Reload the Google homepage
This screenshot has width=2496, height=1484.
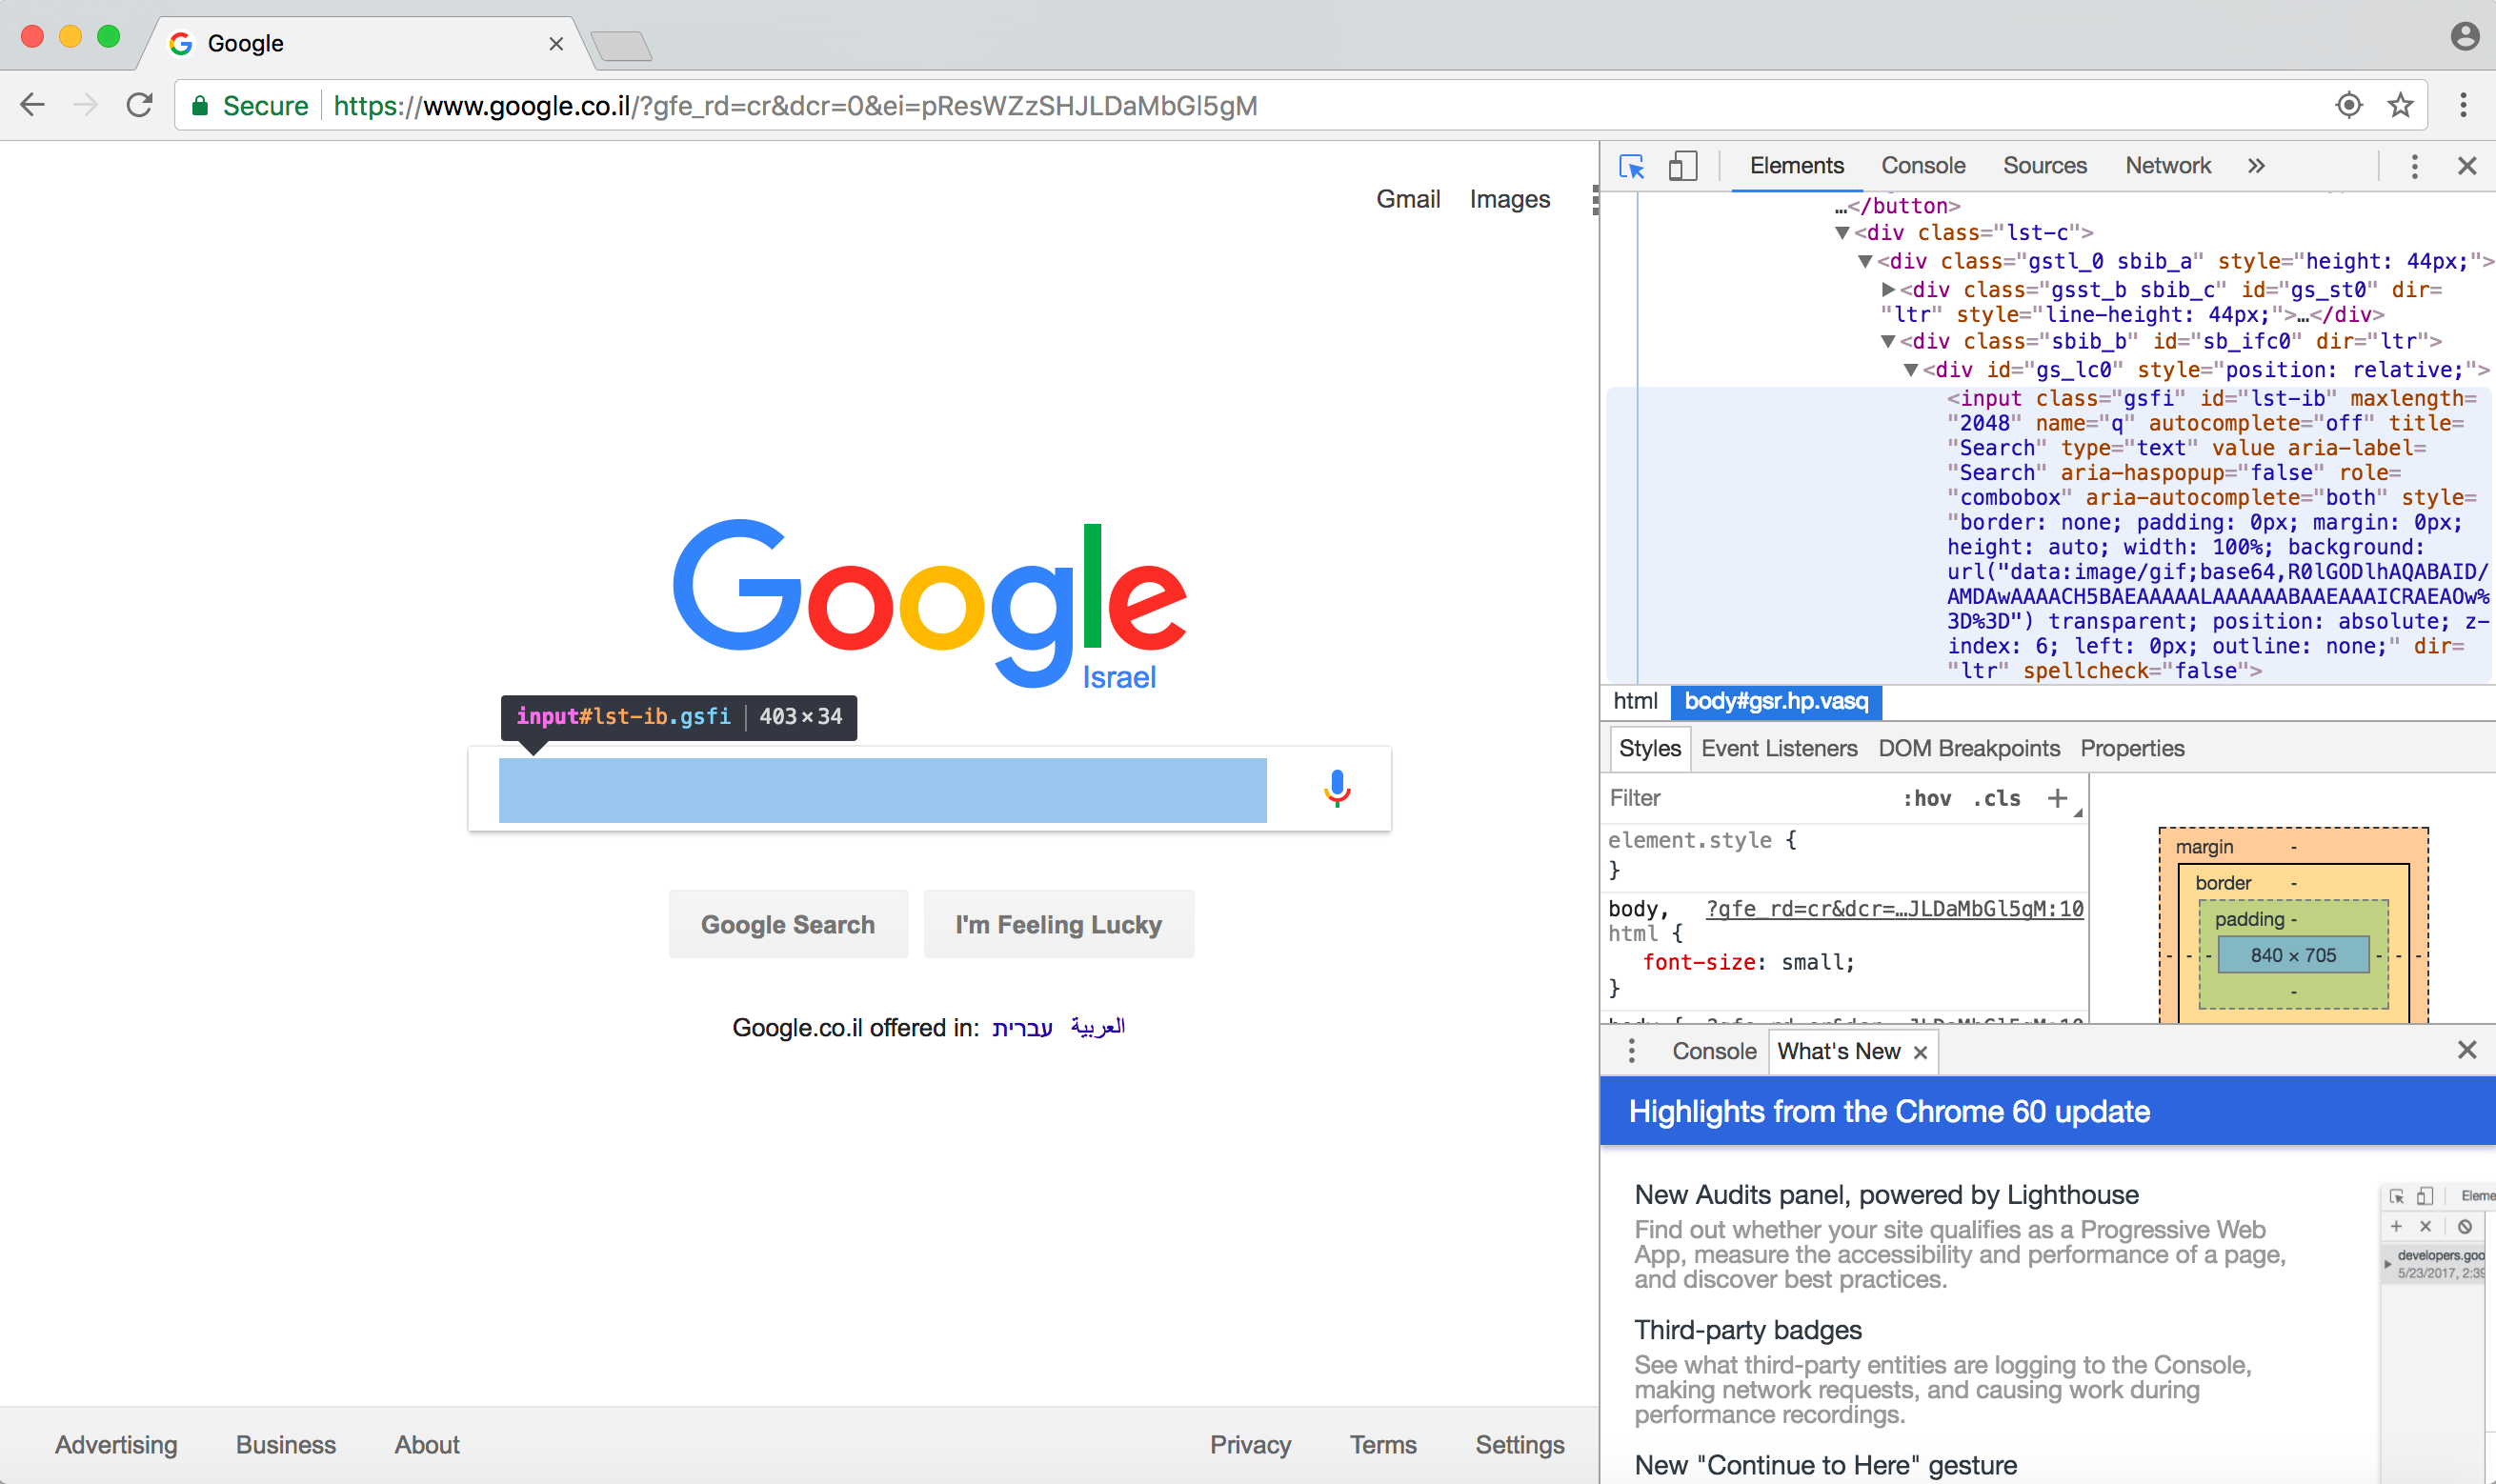coord(138,105)
